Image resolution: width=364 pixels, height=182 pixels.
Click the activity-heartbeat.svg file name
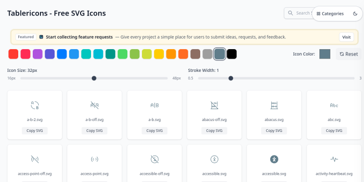point(334,174)
